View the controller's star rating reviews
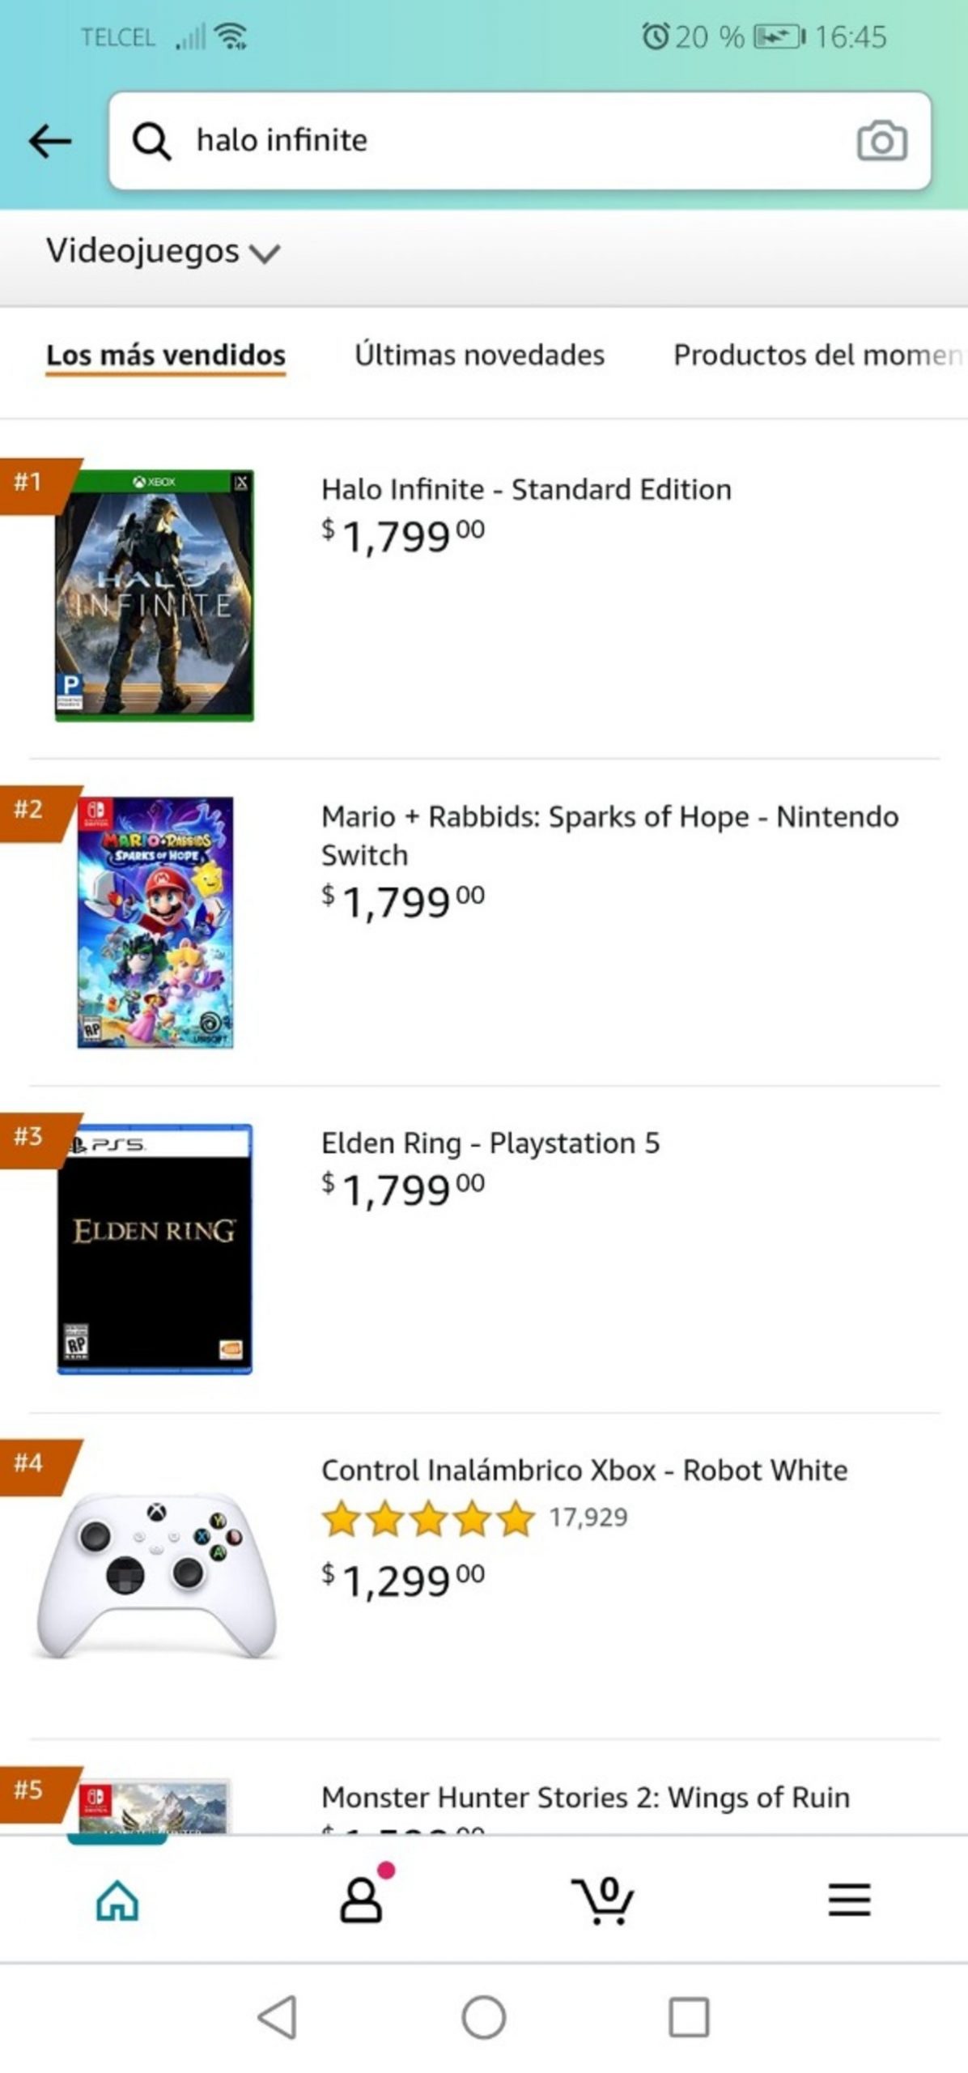The image size is (968, 2073). point(474,1518)
